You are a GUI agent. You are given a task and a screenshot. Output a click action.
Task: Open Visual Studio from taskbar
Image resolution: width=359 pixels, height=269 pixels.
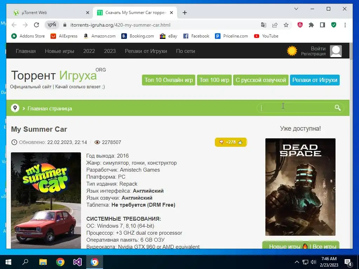(77, 262)
